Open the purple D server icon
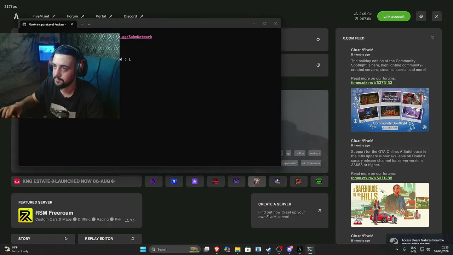This screenshot has width=453, height=255. (x=153, y=181)
